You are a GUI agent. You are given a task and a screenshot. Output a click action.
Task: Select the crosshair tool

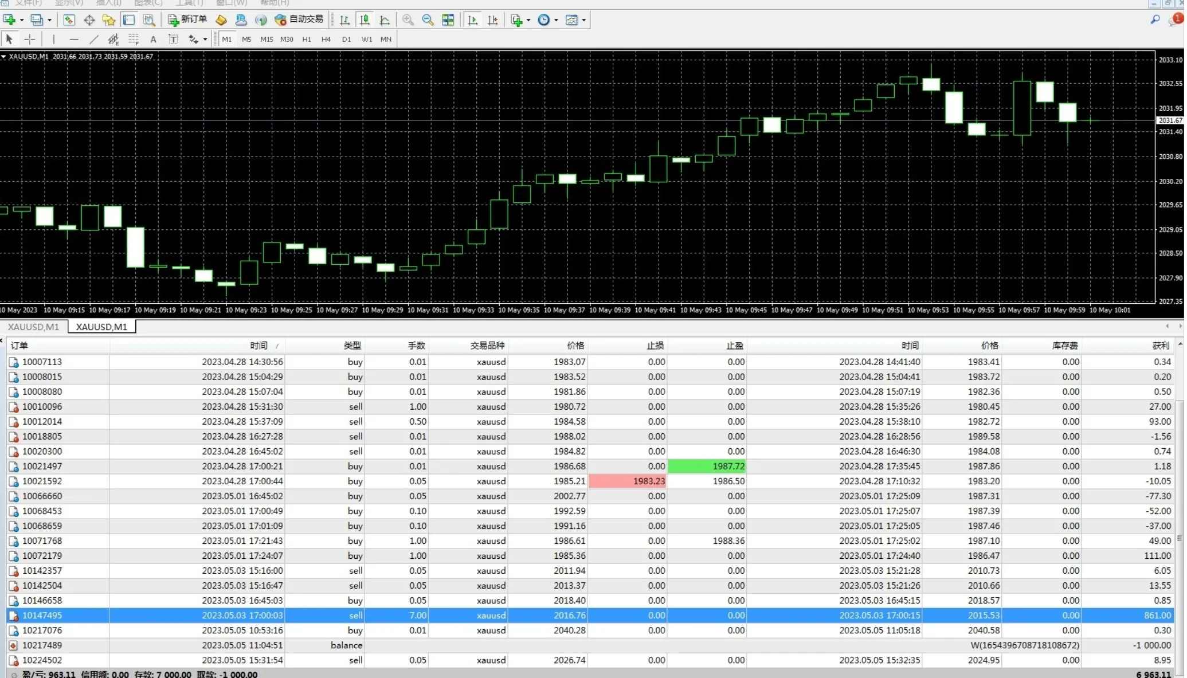30,39
